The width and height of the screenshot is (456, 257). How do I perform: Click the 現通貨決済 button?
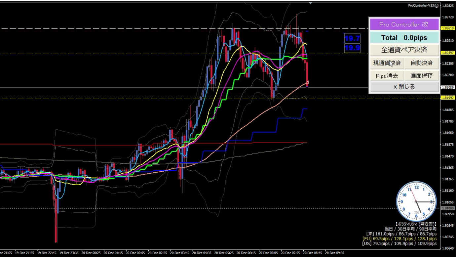tap(387, 63)
